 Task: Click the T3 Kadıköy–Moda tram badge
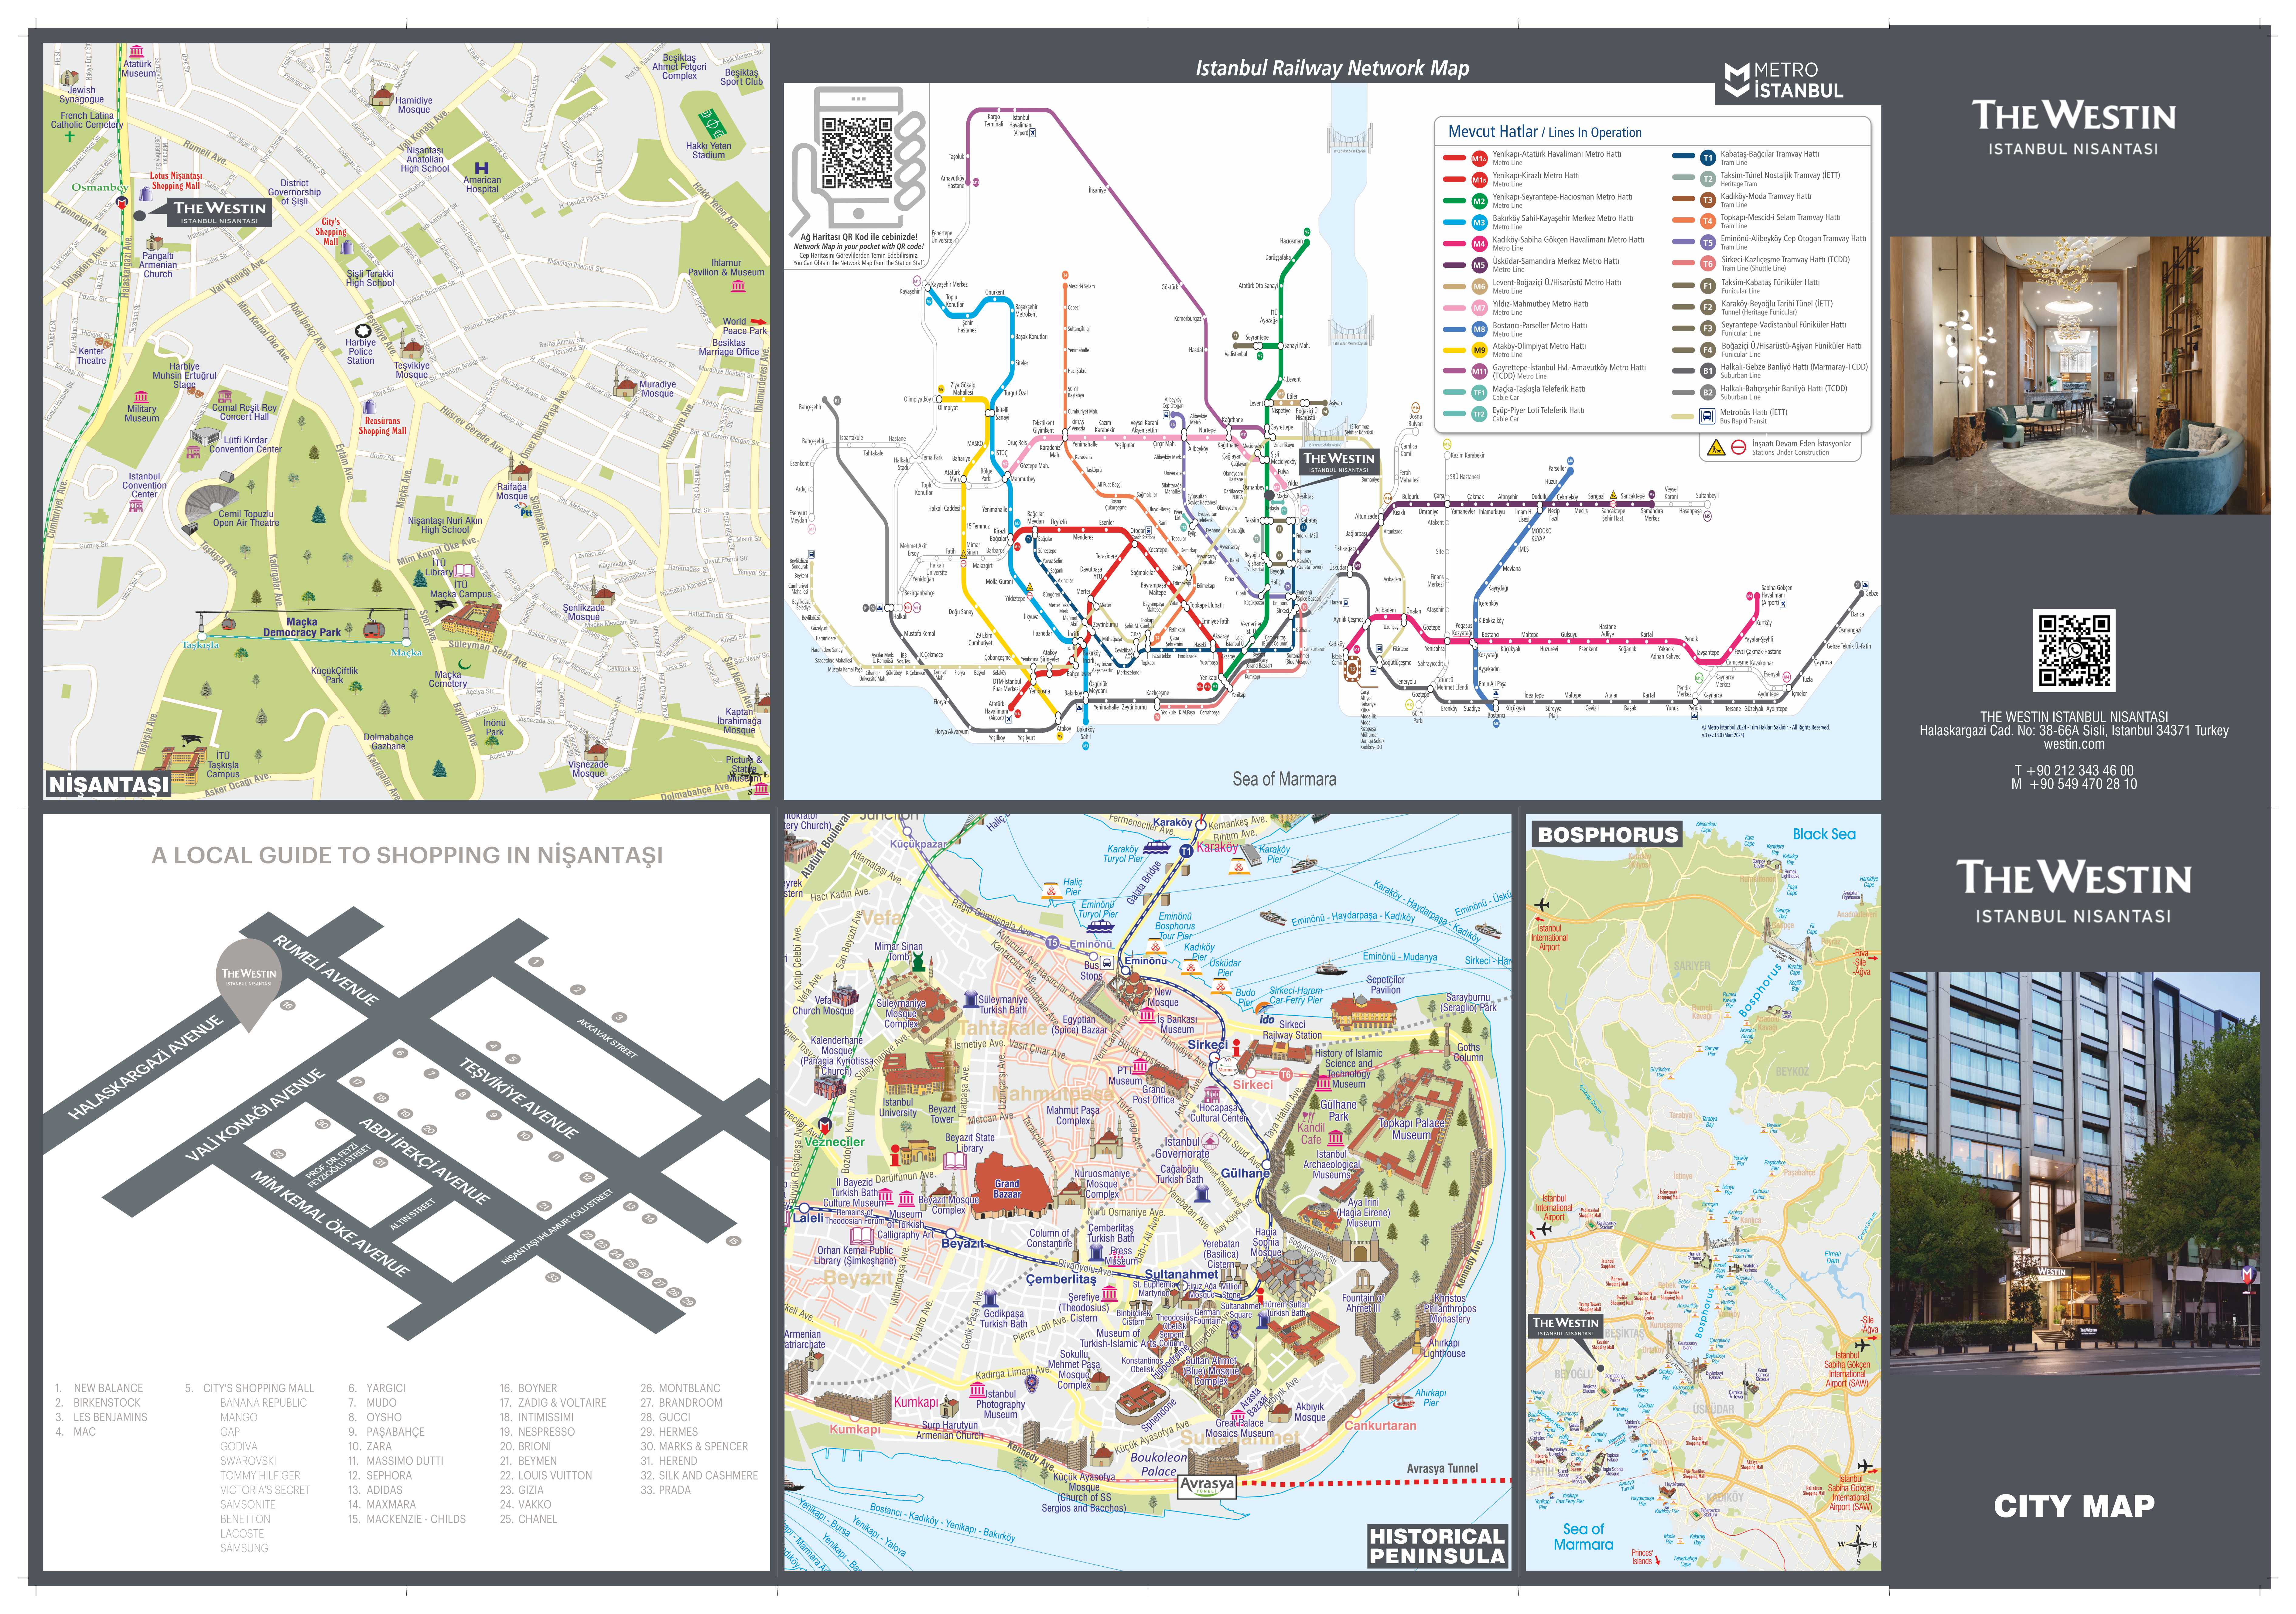click(1708, 200)
